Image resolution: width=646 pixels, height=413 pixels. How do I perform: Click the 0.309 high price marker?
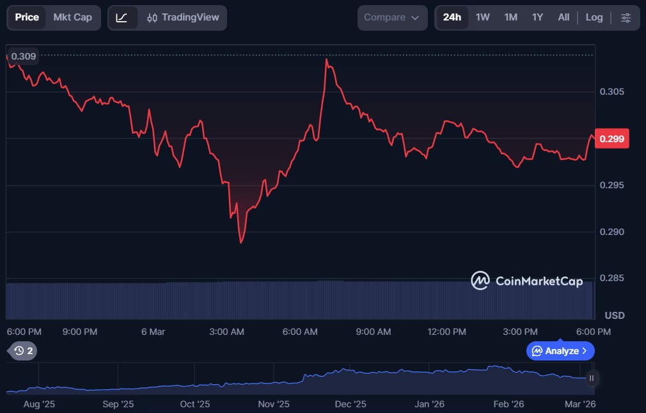pos(24,56)
